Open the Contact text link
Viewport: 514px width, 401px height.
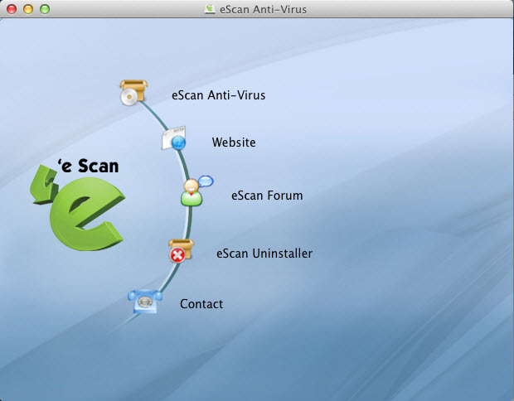pyautogui.click(x=201, y=304)
